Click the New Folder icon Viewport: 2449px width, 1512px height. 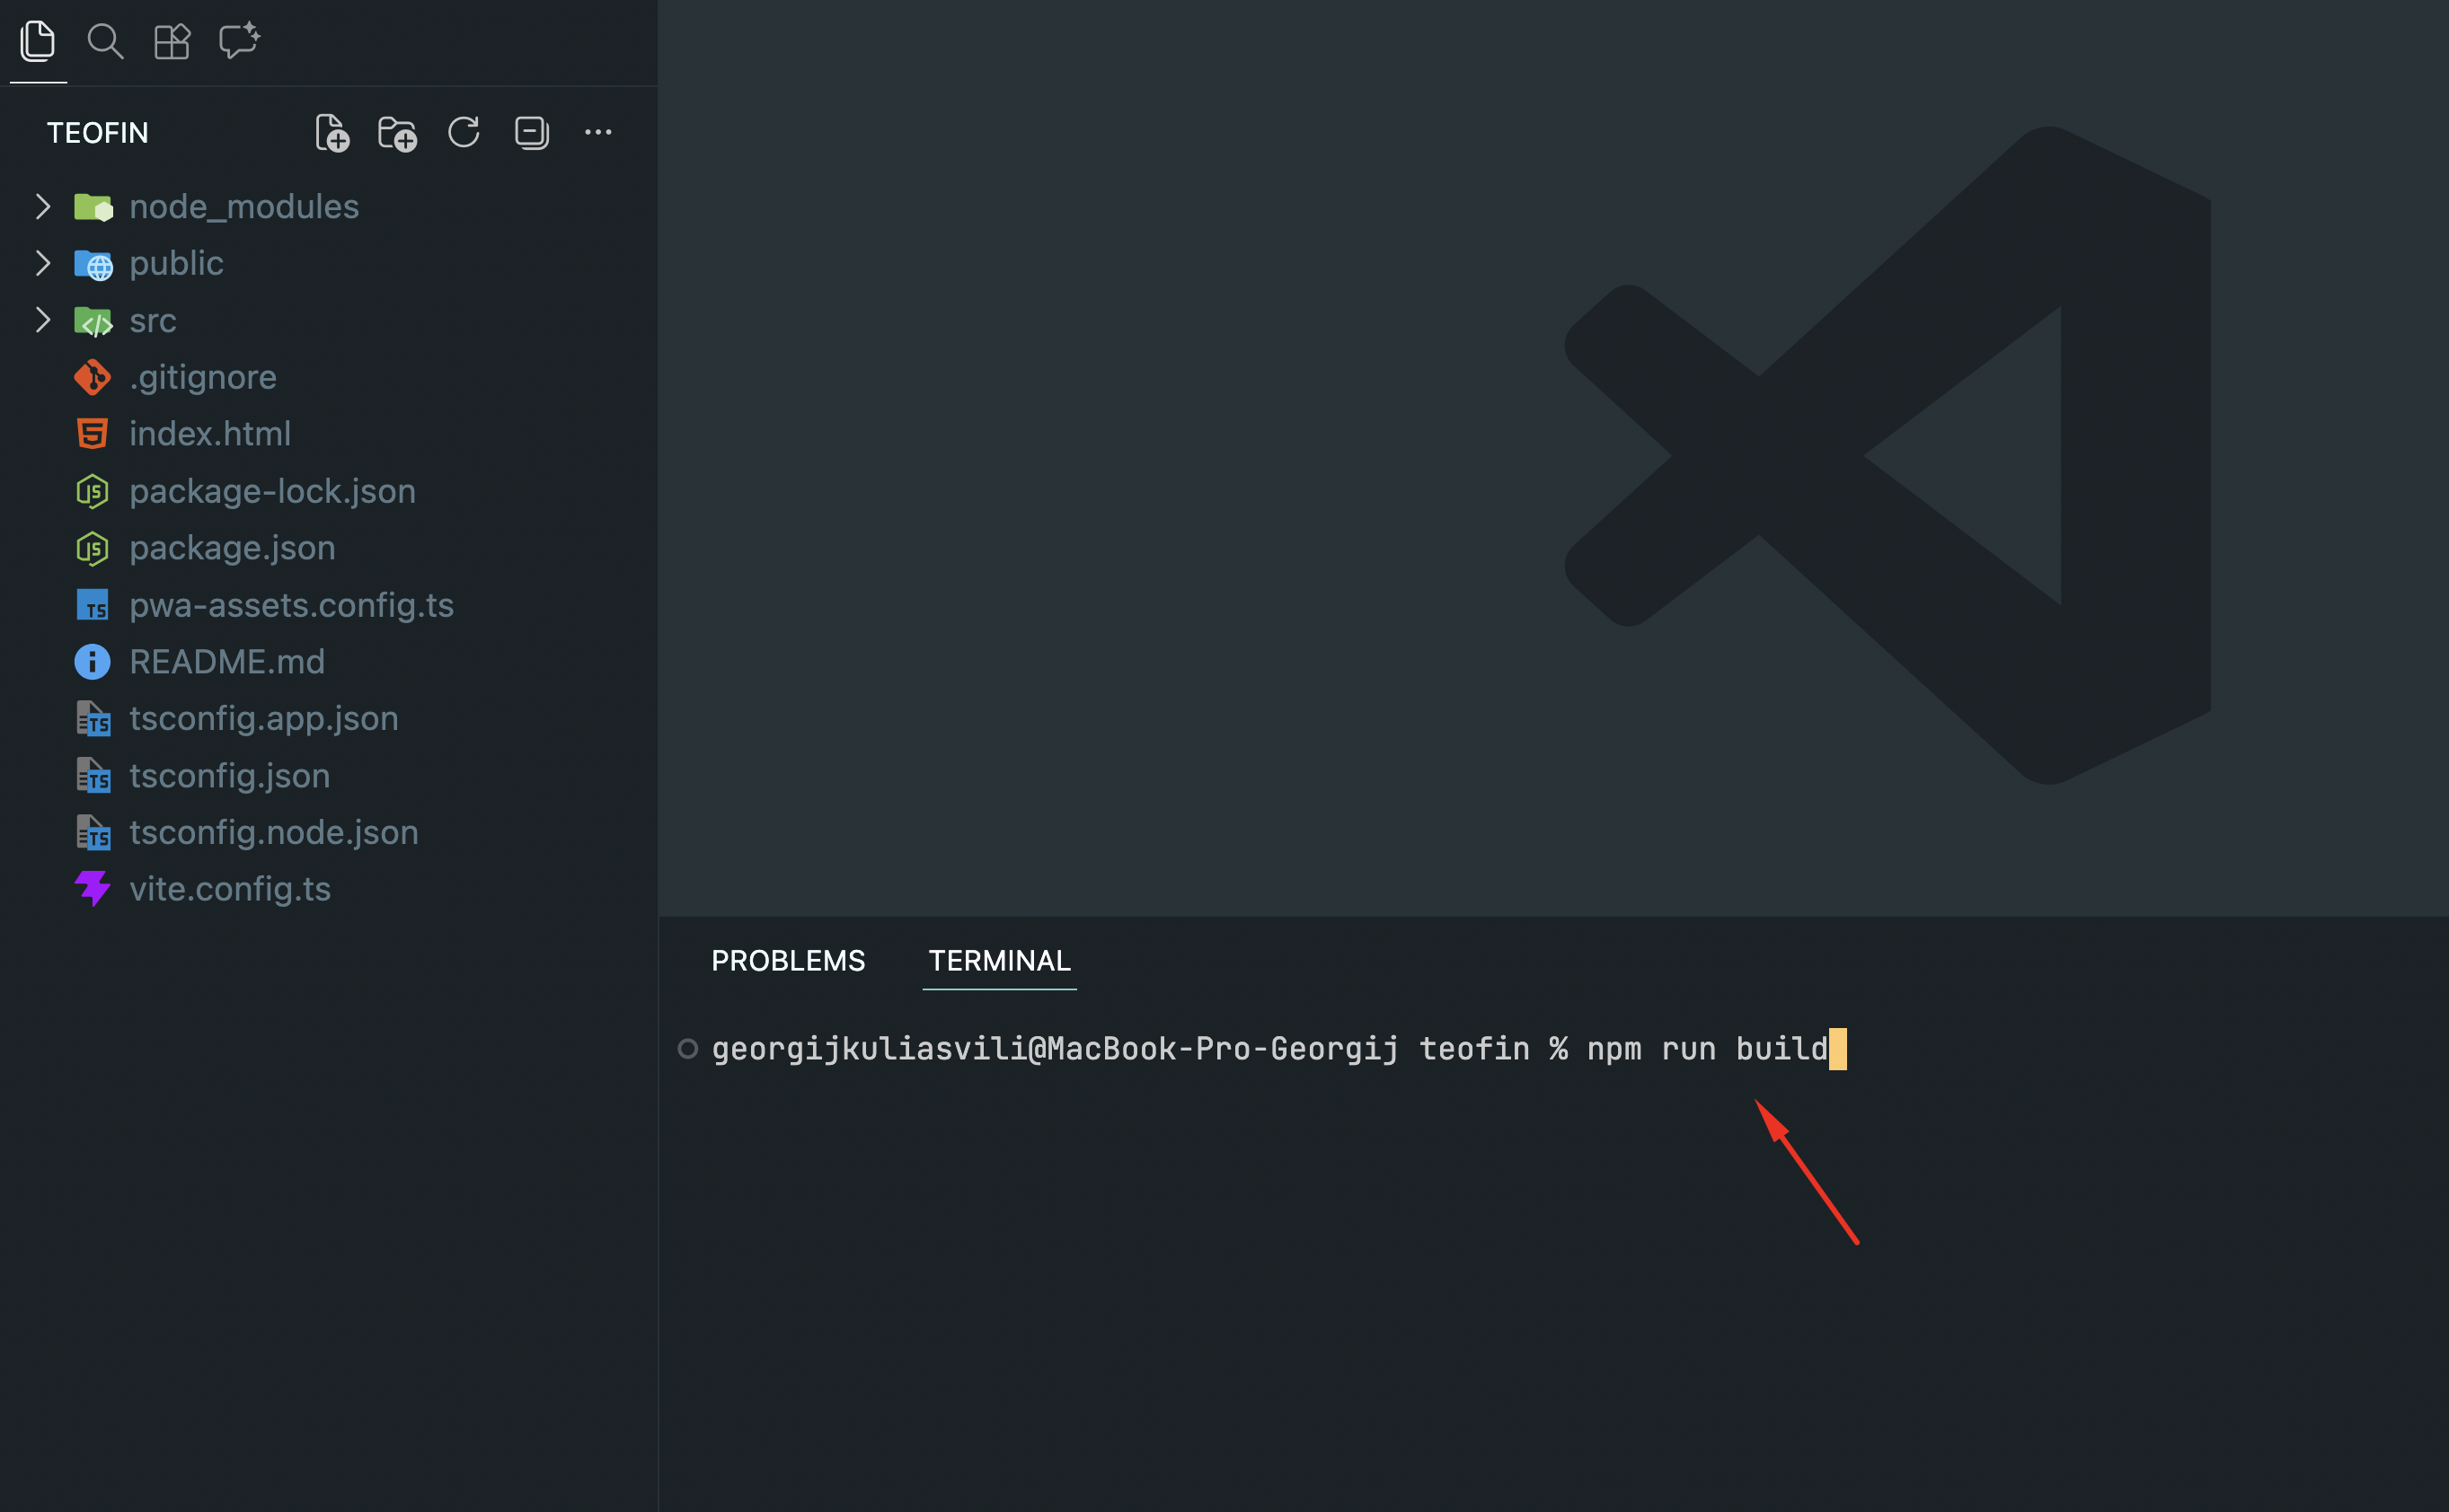[397, 133]
